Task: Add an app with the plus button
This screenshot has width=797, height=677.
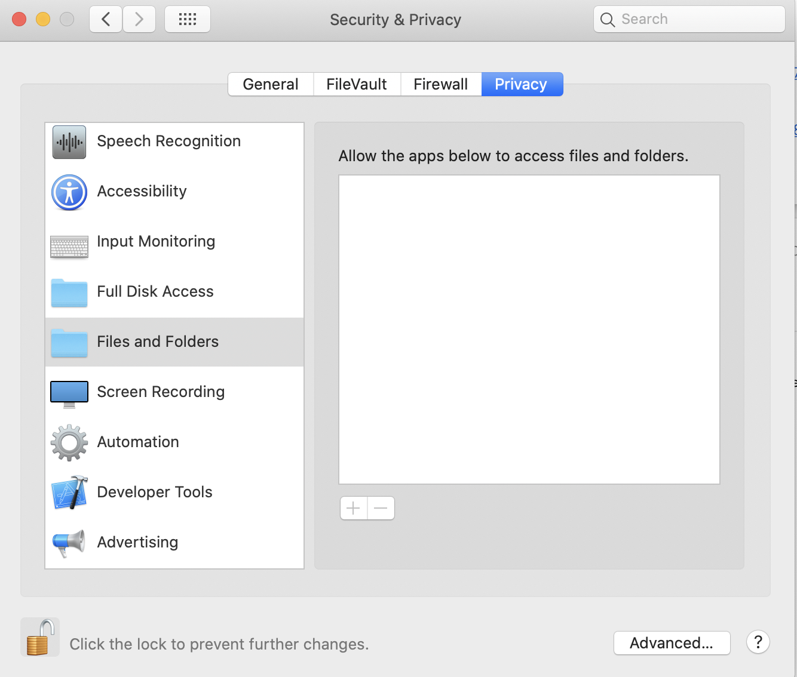Action: pyautogui.click(x=353, y=508)
